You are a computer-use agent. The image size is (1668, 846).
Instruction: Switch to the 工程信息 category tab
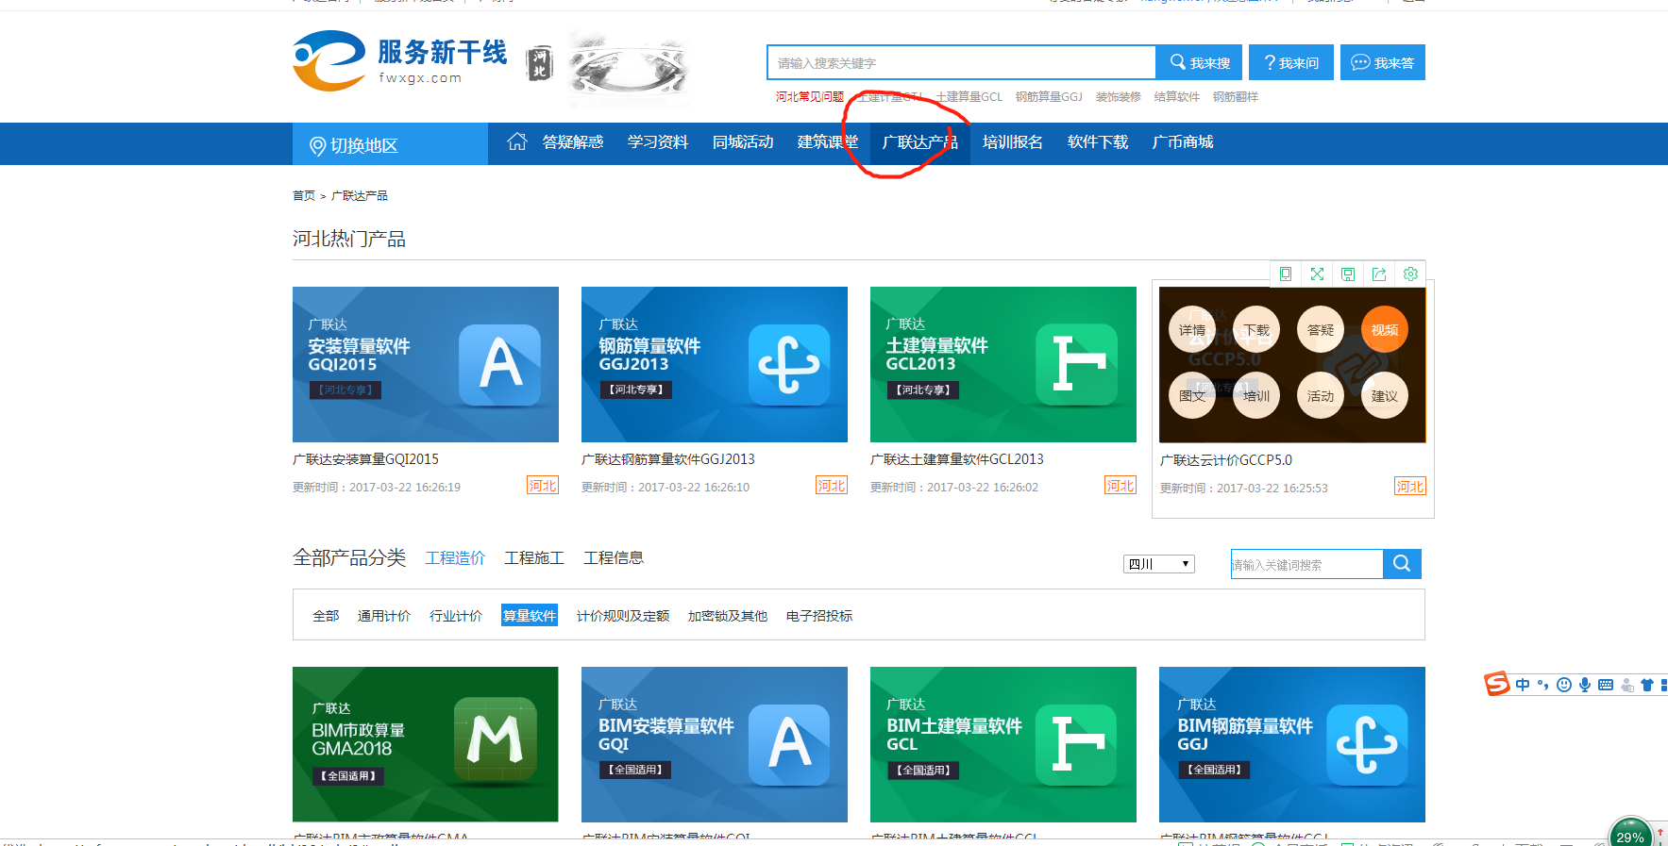tap(614, 557)
